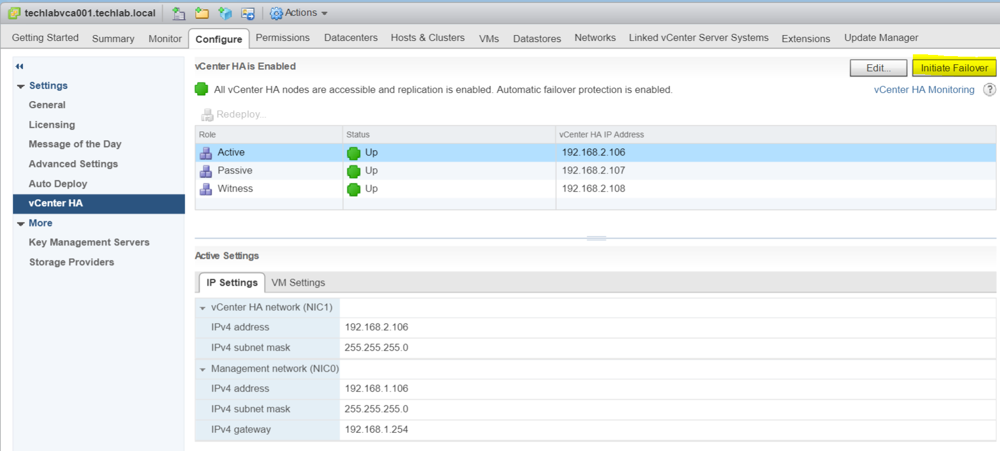
Task: Click the Passive role label
Action: 235,170
